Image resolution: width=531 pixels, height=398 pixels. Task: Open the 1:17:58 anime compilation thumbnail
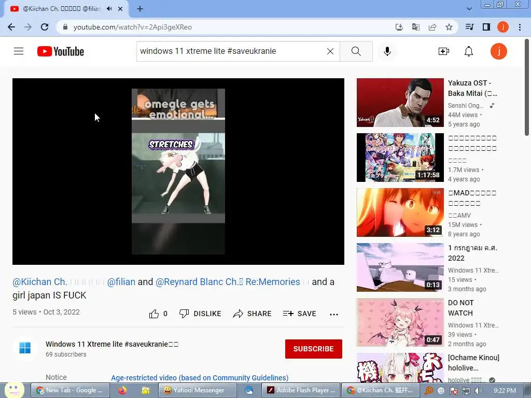point(400,158)
